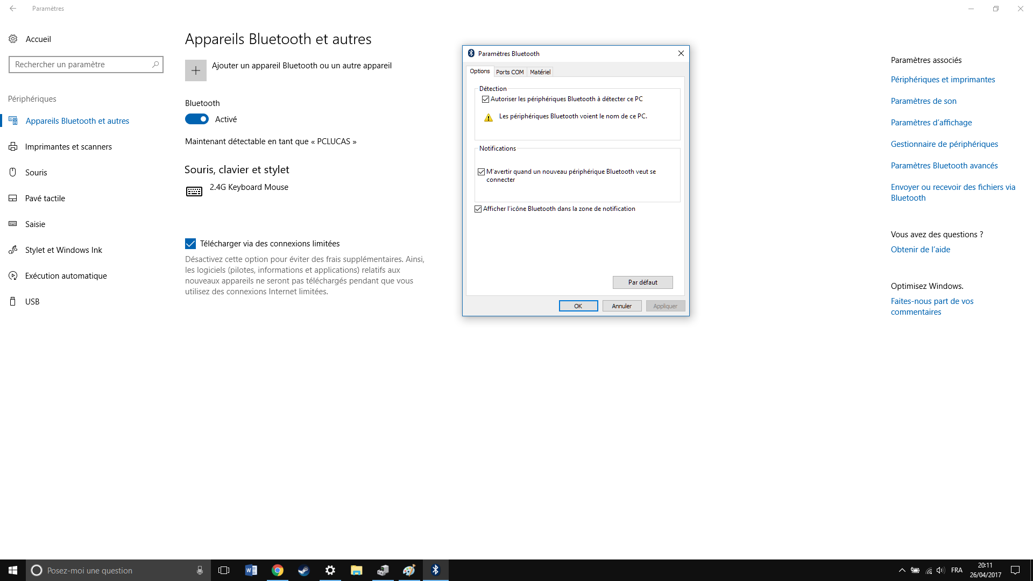Select the 2.4G Keyboard Mouse keyboard icon
Image resolution: width=1033 pixels, height=581 pixels.
tap(194, 192)
